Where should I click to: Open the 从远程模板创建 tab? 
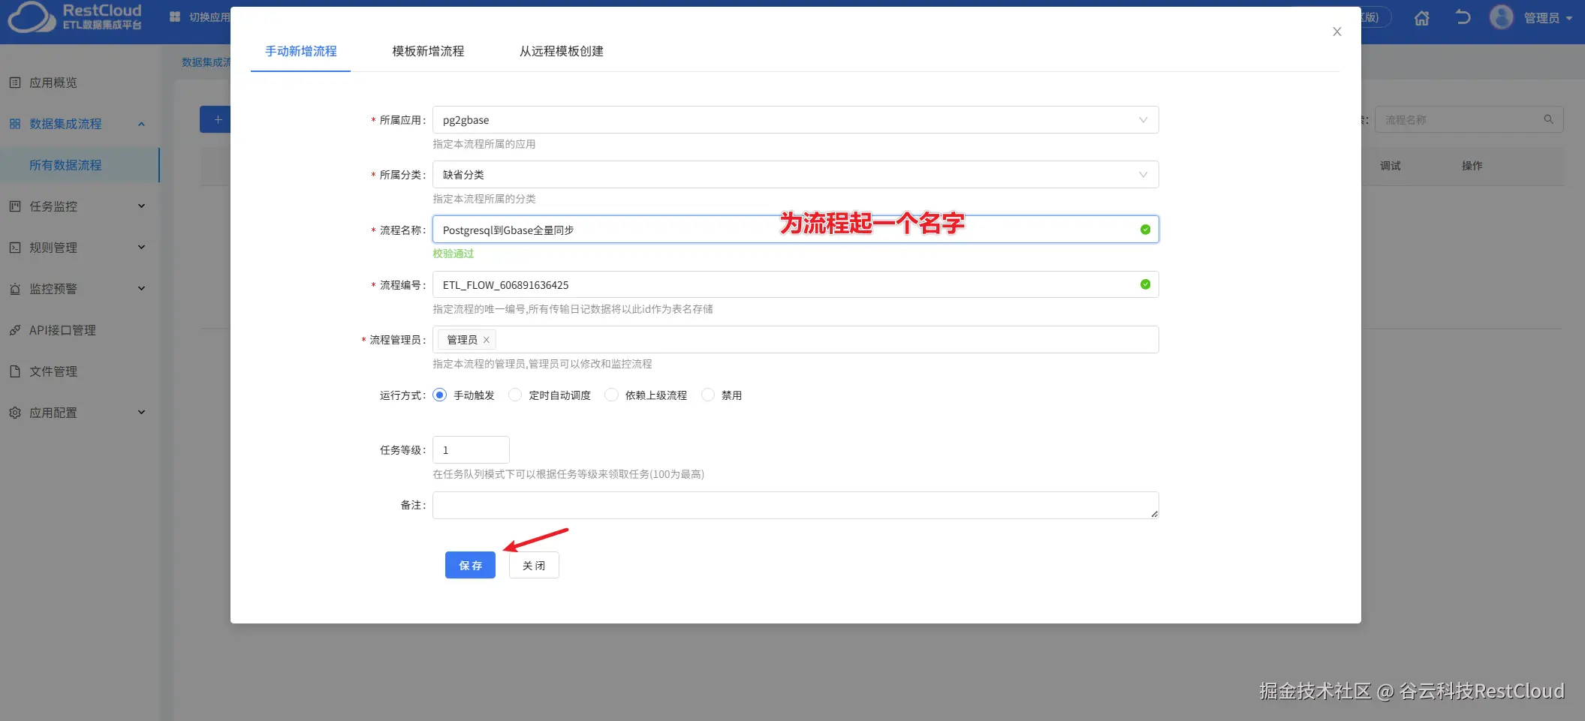[x=560, y=51]
